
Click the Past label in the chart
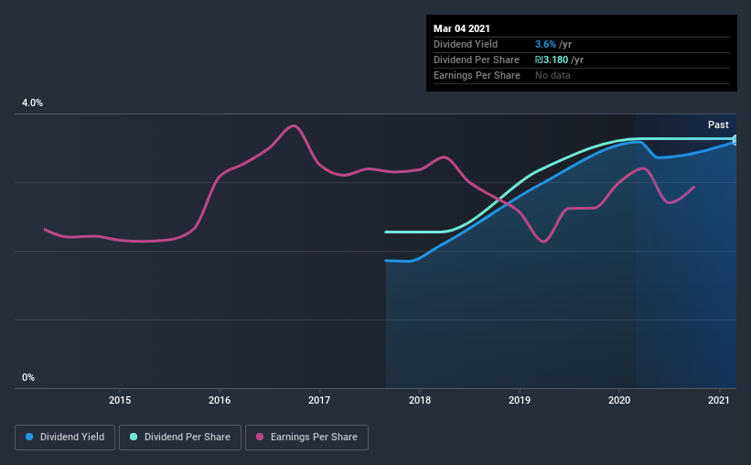[x=718, y=124]
